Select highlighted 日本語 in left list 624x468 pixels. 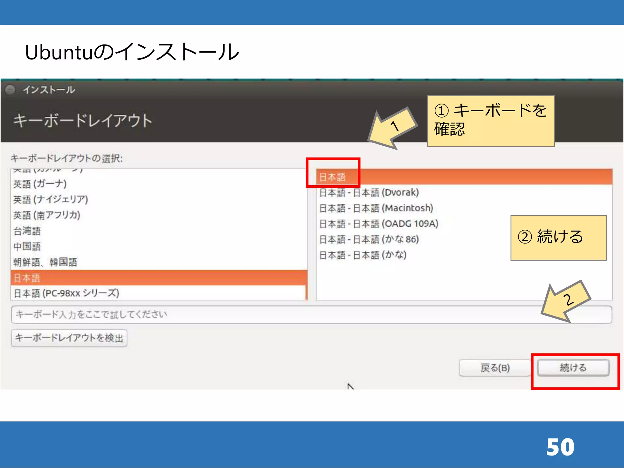click(158, 278)
